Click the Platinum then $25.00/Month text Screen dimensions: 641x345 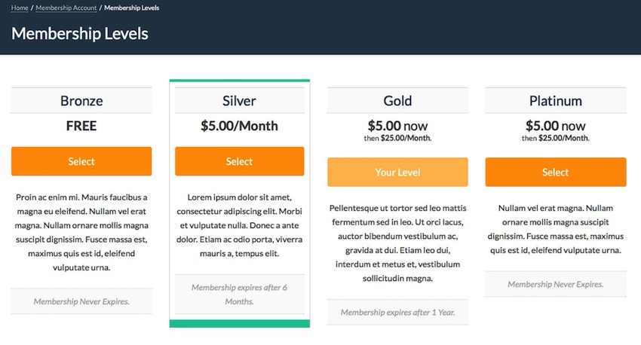[556, 138]
